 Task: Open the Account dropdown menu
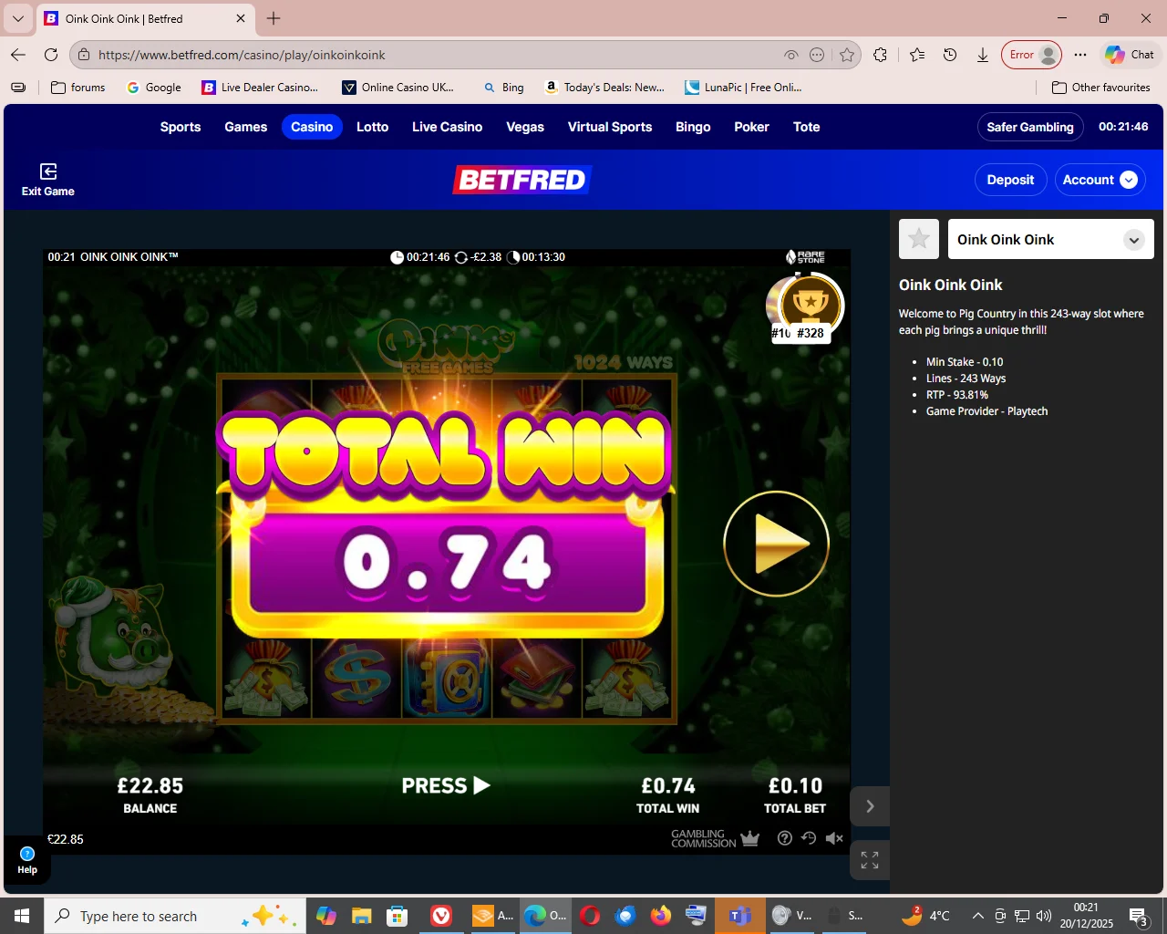(1100, 180)
